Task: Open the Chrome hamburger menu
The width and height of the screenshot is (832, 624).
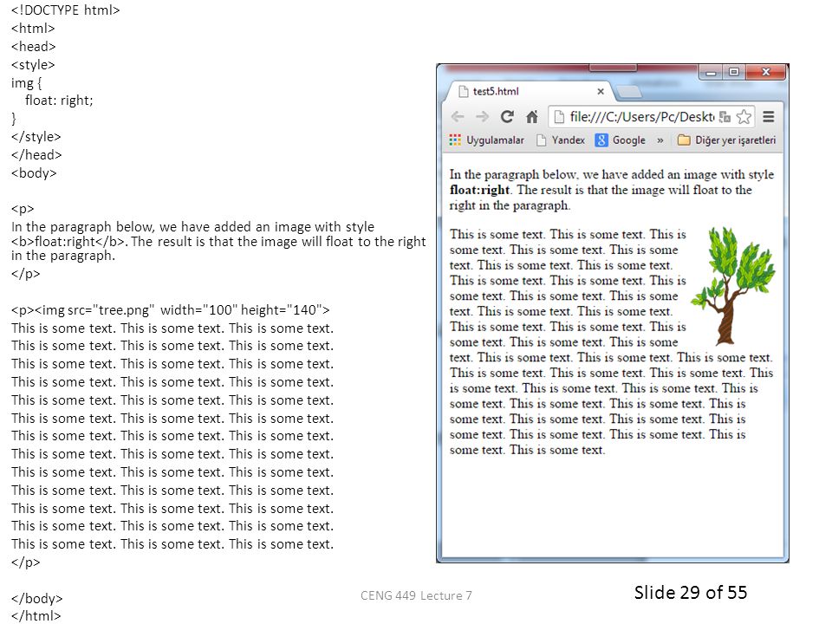Action: [x=769, y=117]
